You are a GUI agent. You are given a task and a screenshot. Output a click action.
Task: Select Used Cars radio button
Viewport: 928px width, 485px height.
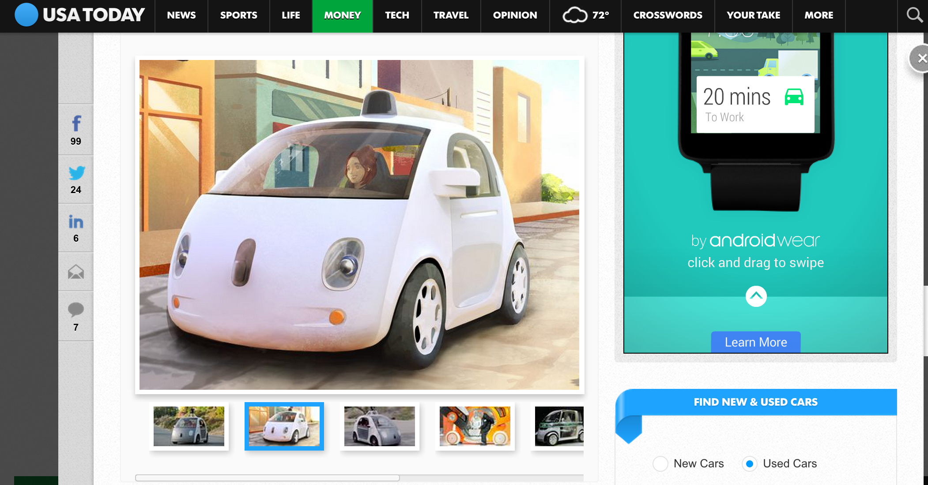coord(750,464)
